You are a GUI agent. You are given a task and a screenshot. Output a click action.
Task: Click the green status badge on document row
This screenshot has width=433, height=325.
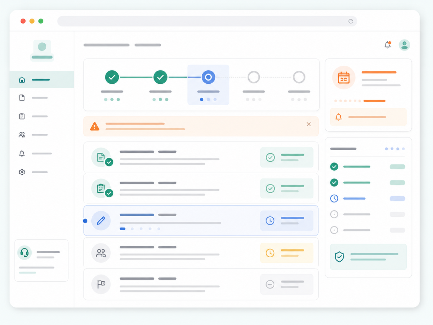click(x=287, y=157)
